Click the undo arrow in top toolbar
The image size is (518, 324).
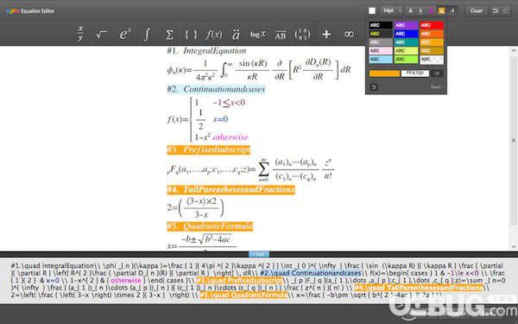[495, 11]
